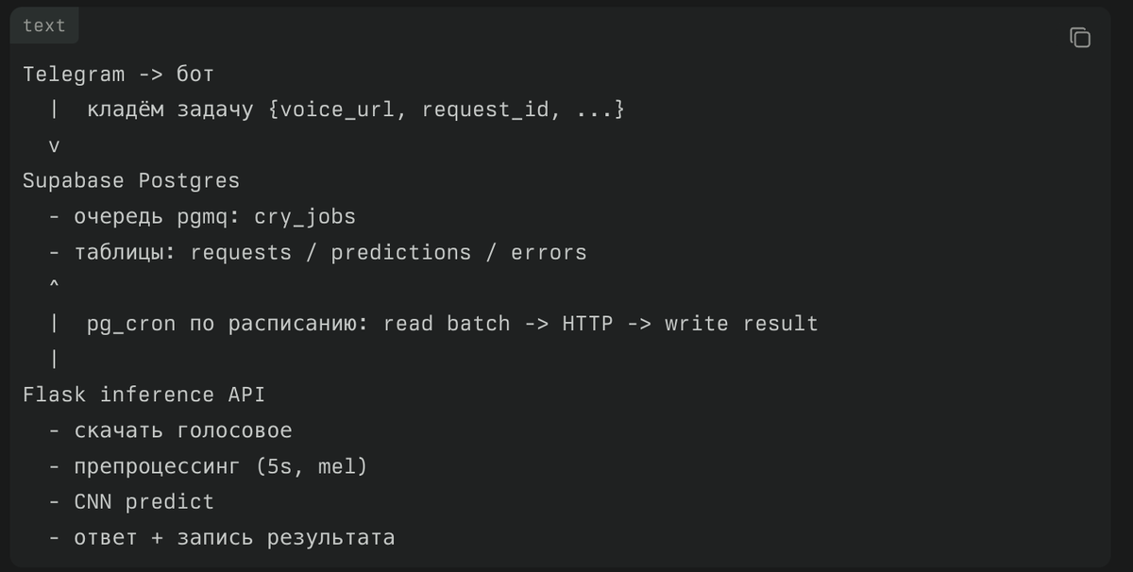
Task: Click the "Telegram" word in first line
Action: pos(74,74)
